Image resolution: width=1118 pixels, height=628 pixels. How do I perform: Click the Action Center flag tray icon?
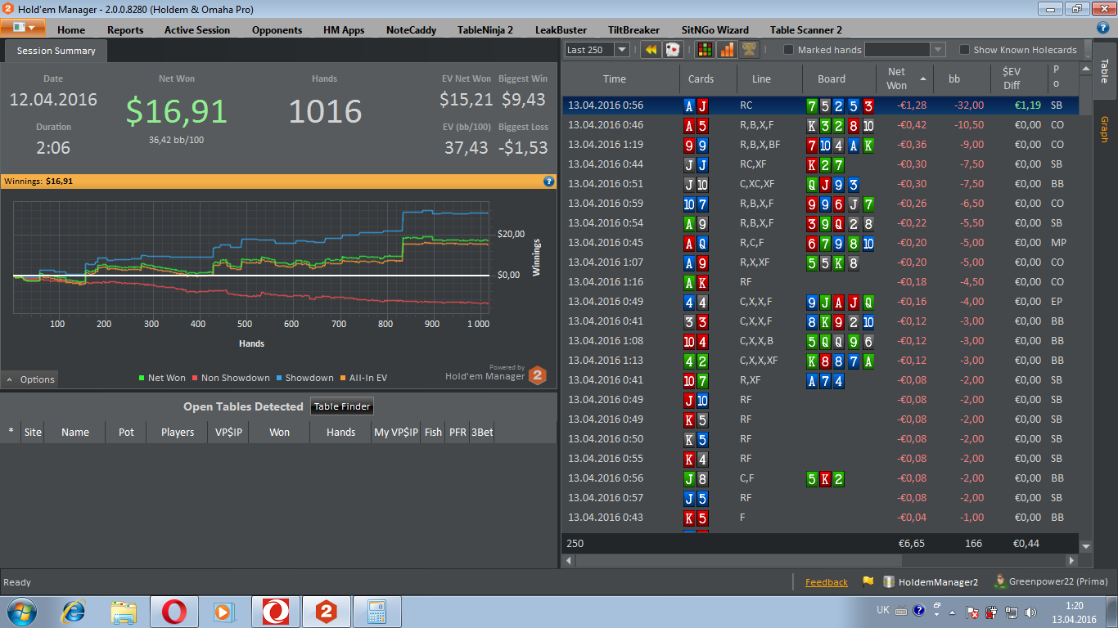tap(972, 612)
